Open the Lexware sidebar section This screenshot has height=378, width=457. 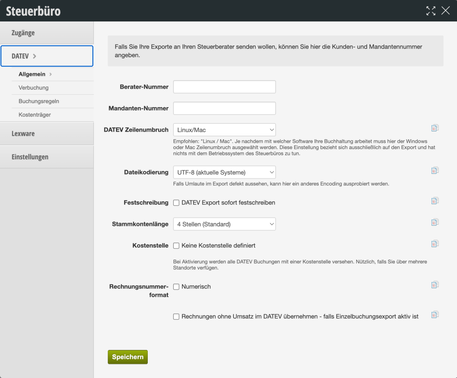46,133
